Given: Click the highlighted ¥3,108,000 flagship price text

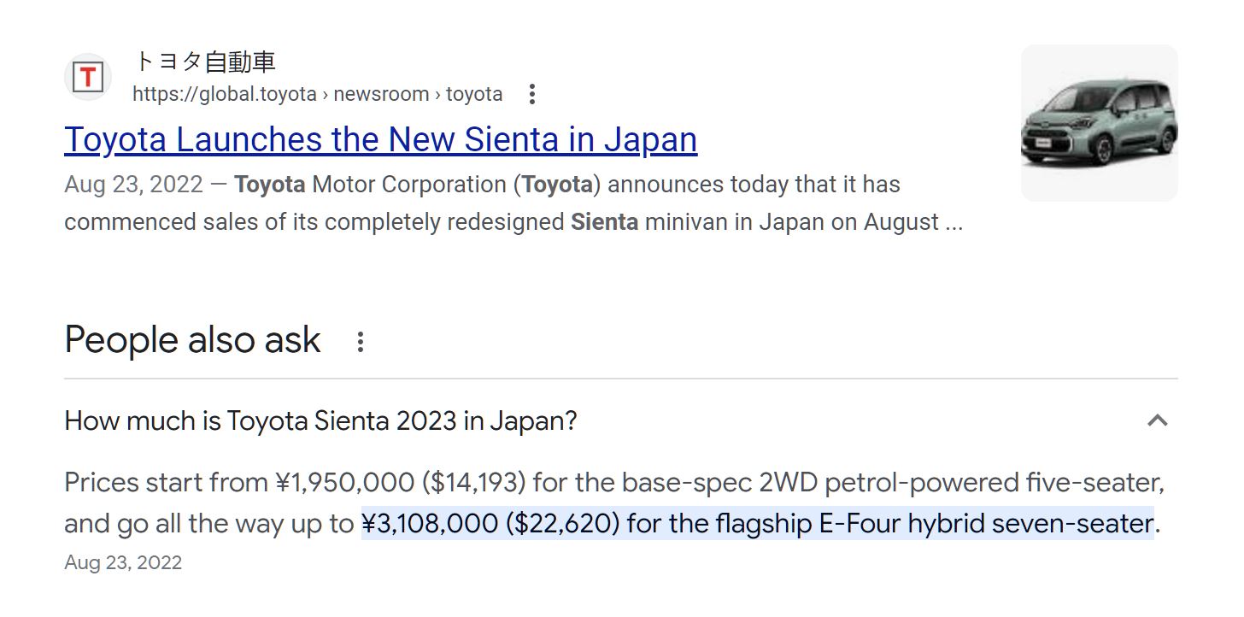Looking at the screenshot, I should tap(757, 523).
